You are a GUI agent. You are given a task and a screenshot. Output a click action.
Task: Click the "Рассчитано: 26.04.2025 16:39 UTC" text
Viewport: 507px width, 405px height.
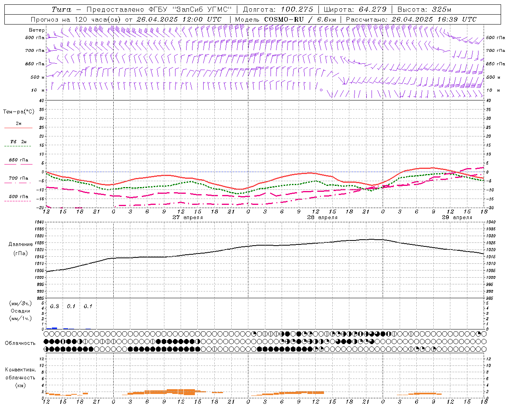click(411, 19)
